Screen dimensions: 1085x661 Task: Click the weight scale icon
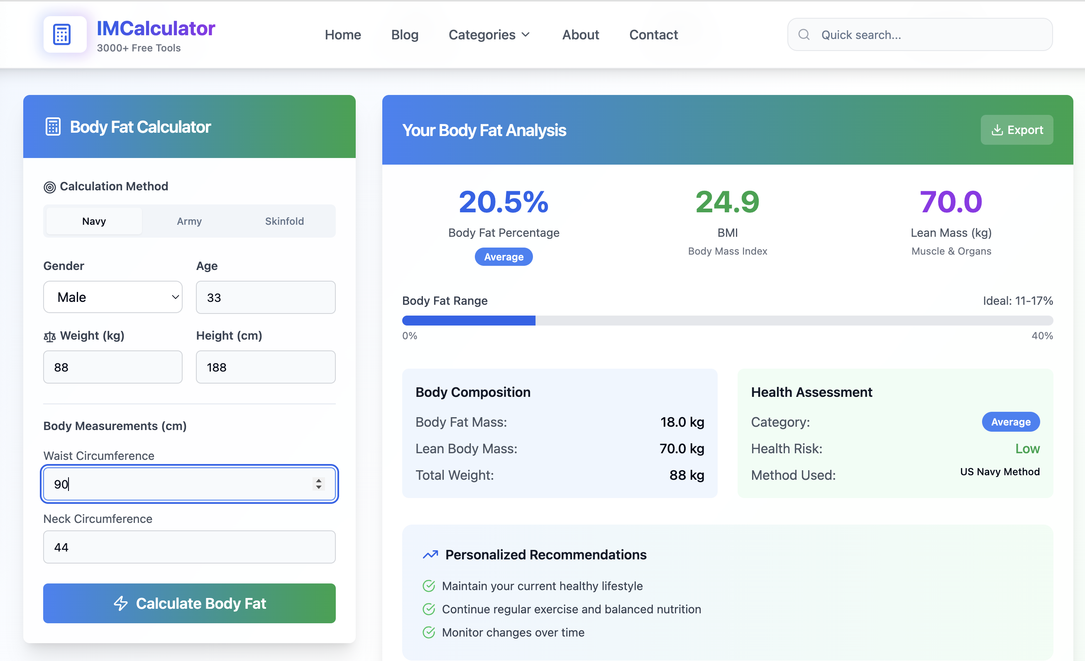pyautogui.click(x=50, y=336)
